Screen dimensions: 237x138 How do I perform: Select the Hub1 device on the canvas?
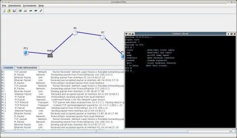point(50,55)
